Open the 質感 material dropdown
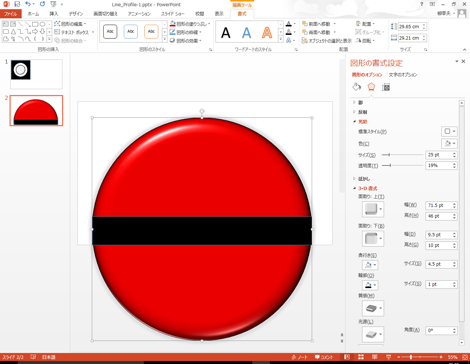 pos(373,308)
